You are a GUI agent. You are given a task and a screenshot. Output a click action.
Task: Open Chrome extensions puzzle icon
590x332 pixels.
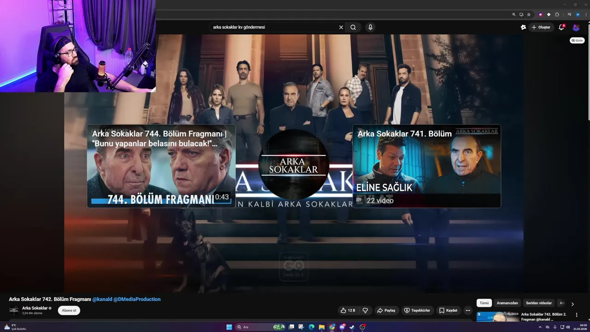pyautogui.click(x=557, y=14)
